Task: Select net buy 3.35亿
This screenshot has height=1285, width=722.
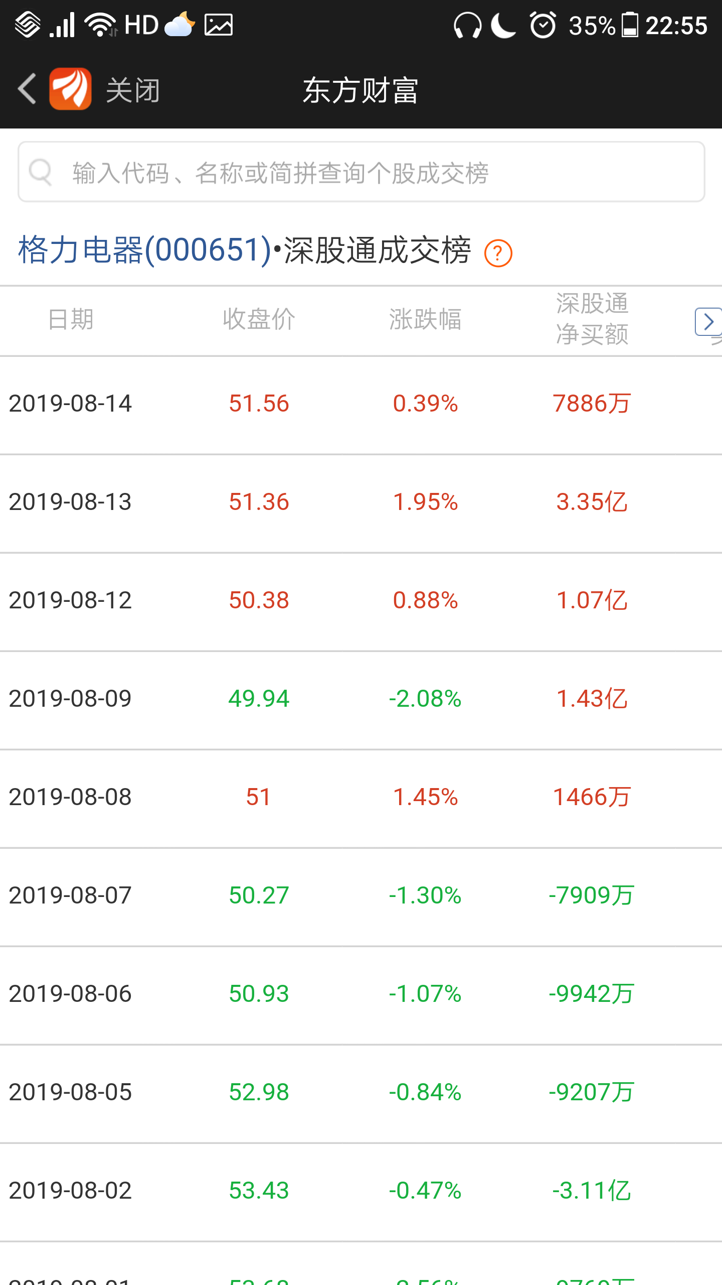Action: 592,502
